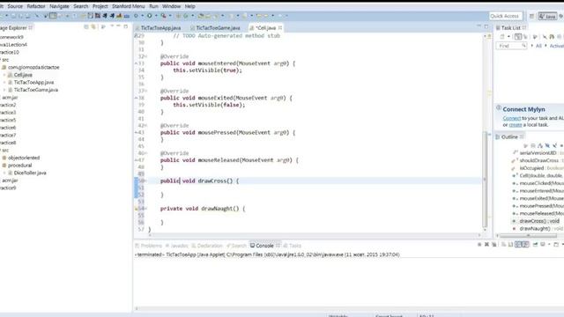Select the procedural package
This screenshot has width=564, height=317.
point(19,166)
